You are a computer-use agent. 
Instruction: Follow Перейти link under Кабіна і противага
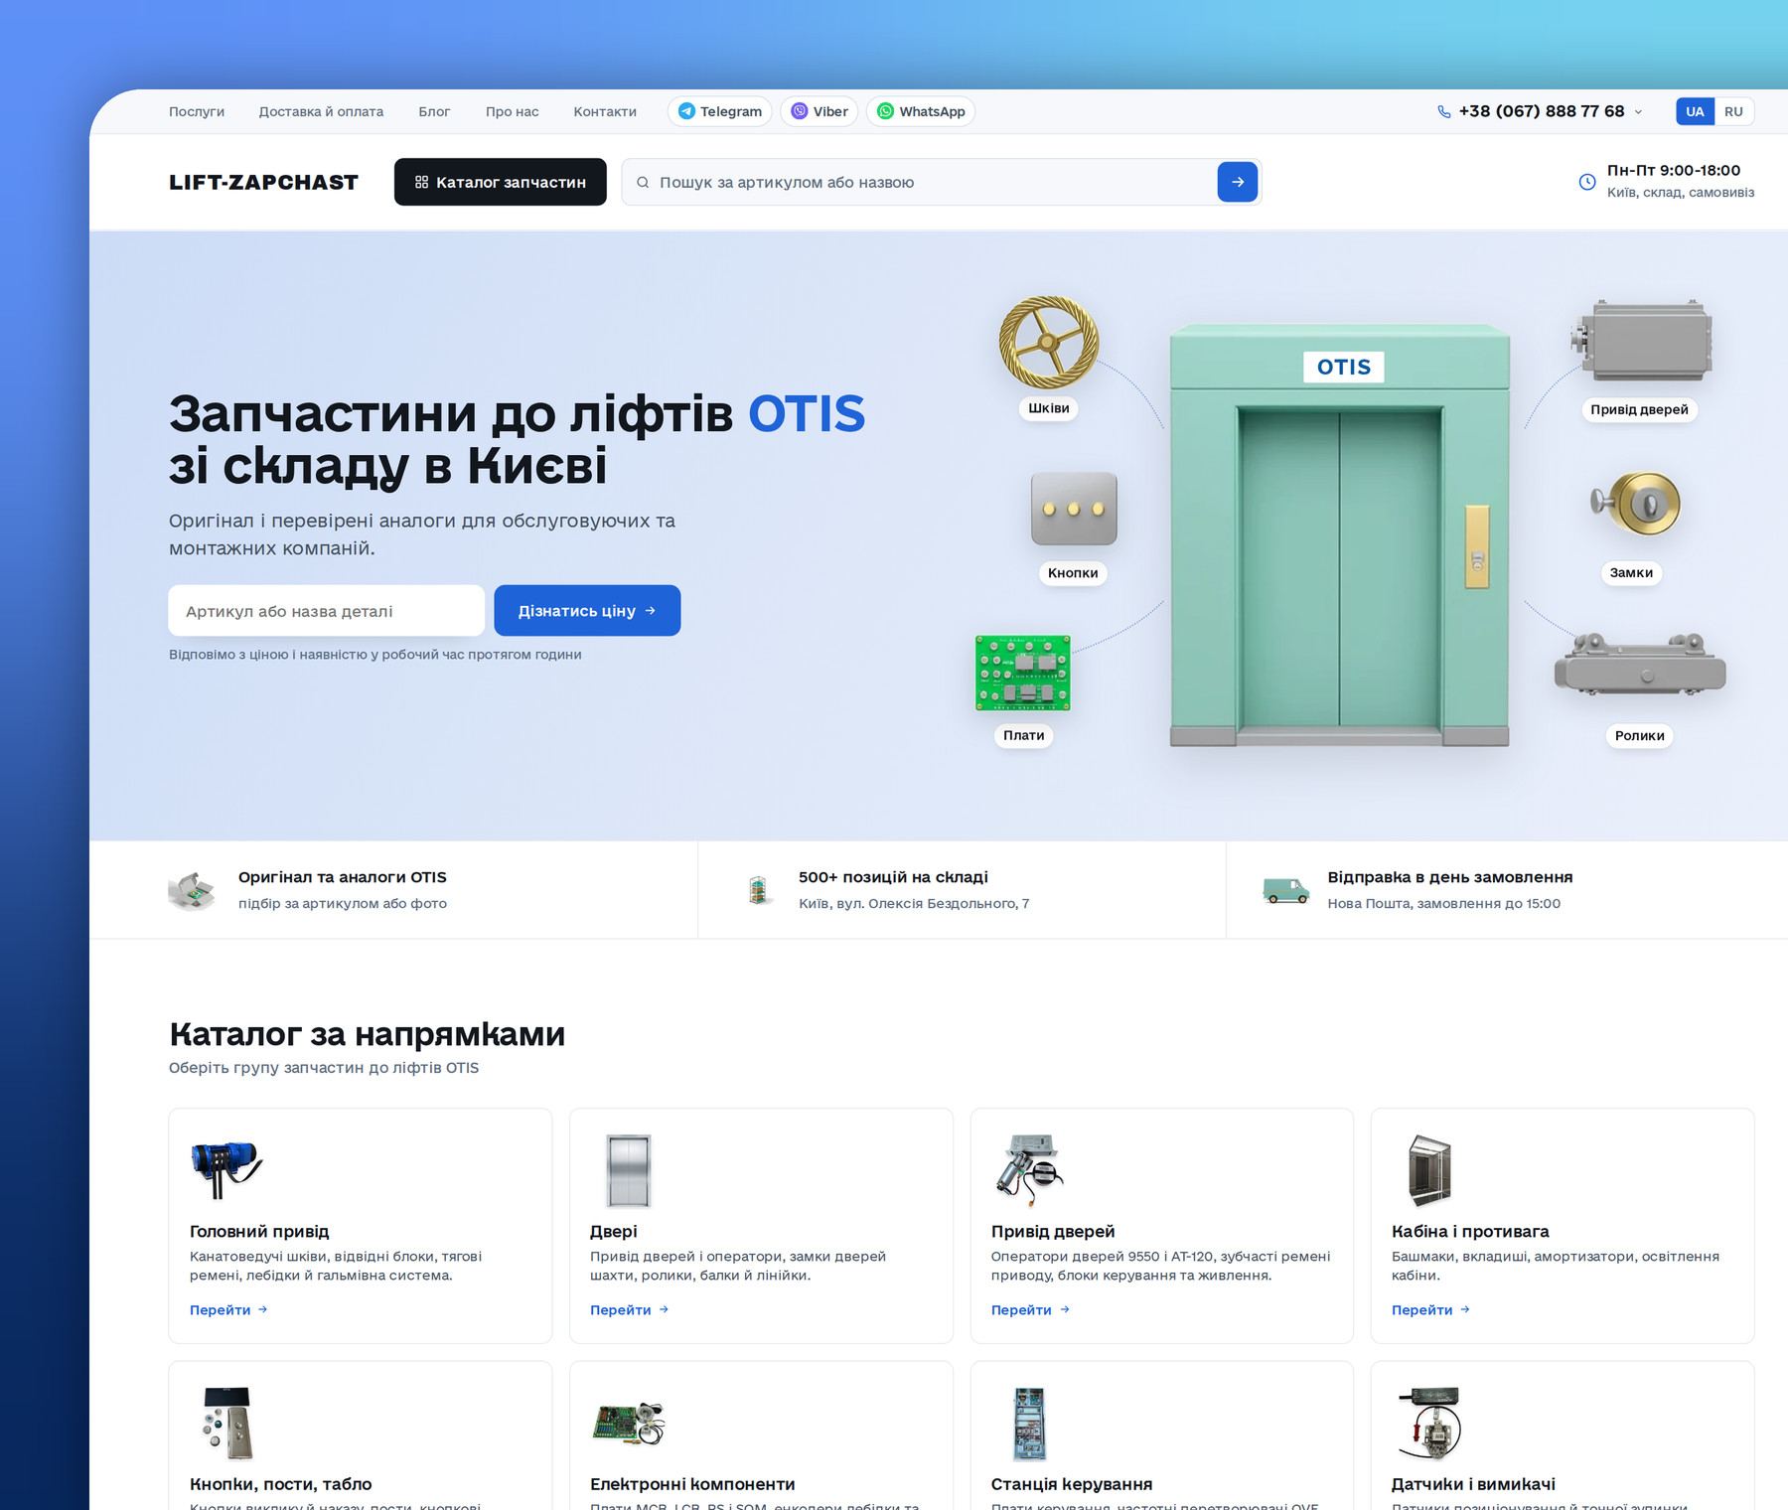(1430, 1310)
